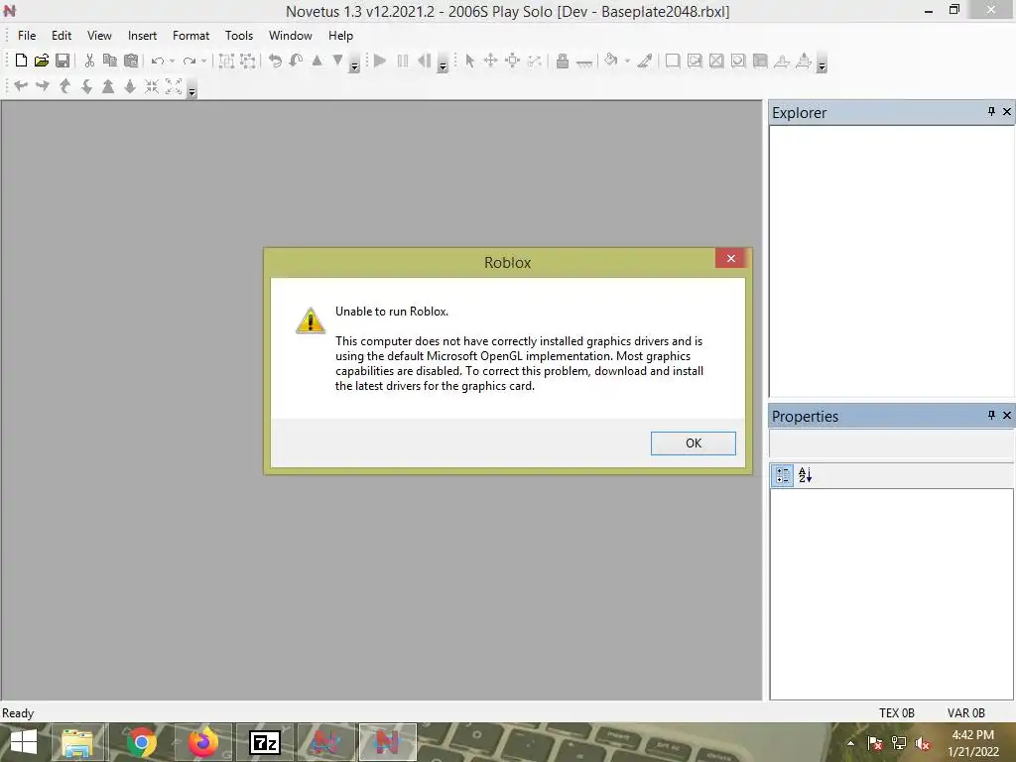Open File Explorer from the taskbar
This screenshot has height=762, width=1016.
point(77,742)
